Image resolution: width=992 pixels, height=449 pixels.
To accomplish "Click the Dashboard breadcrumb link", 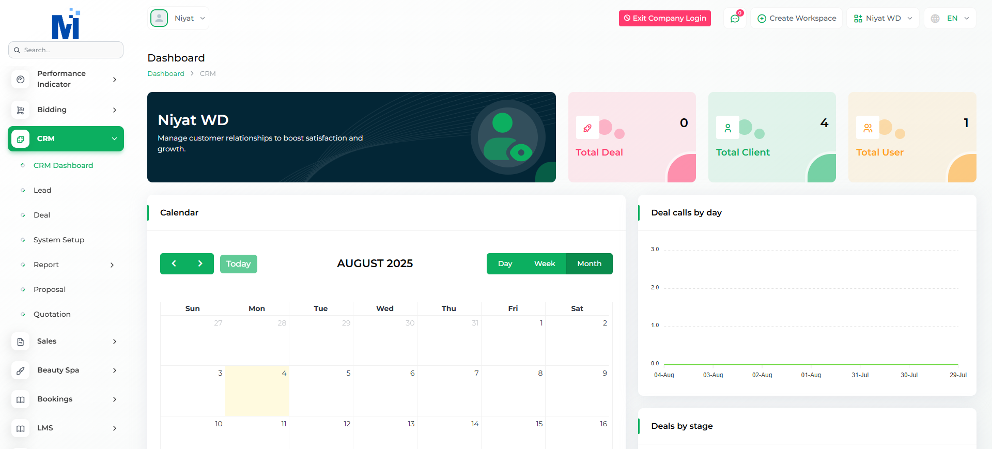I will point(166,74).
